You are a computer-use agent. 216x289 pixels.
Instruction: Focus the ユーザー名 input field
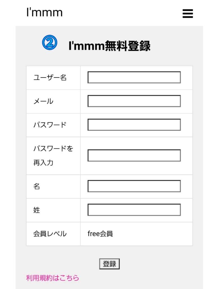click(x=134, y=77)
